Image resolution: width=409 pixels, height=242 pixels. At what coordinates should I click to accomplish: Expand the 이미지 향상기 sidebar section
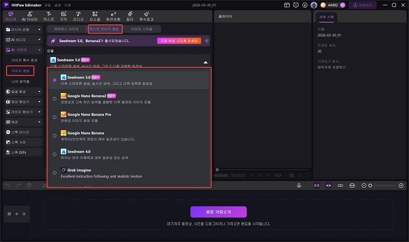[x=24, y=112]
